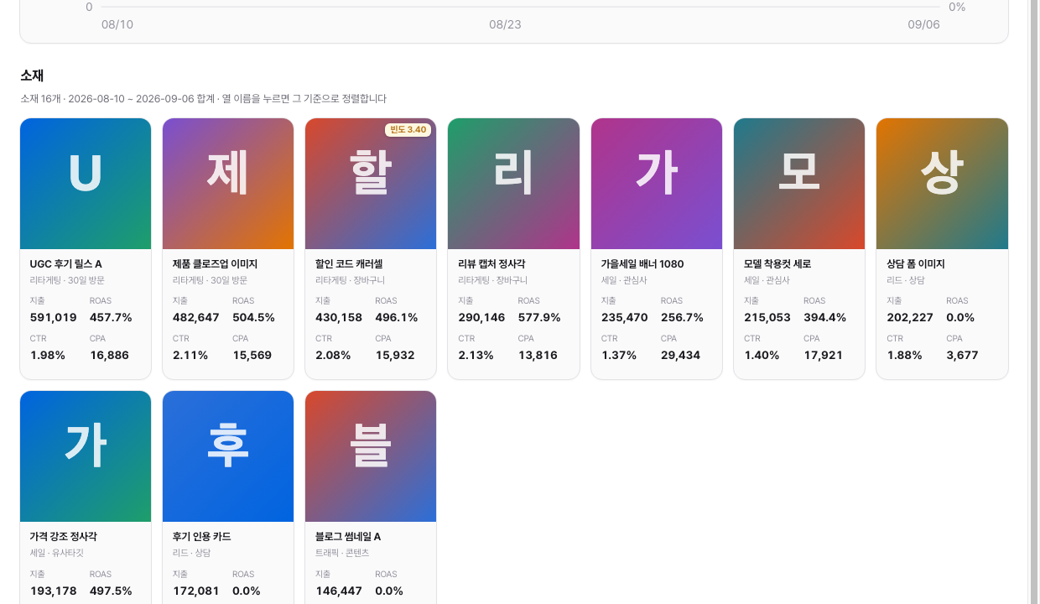Screen dimensions: 1040x604
Task: Click CPA value 16,886
Action: pos(110,356)
